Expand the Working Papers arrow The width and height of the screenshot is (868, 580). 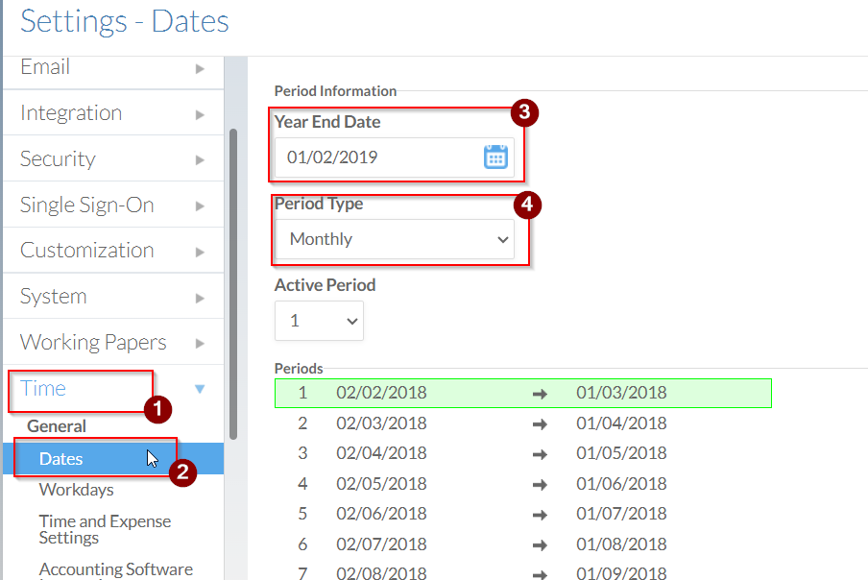point(200,344)
